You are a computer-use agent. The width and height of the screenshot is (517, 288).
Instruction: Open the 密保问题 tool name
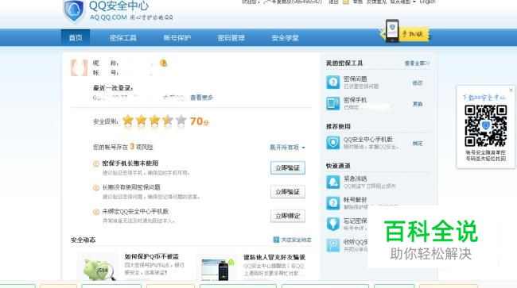[x=355, y=79]
